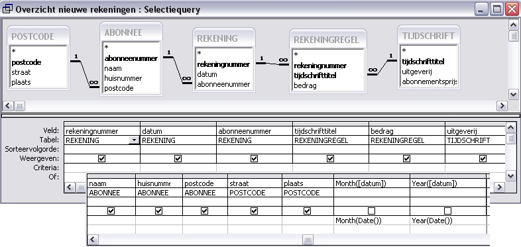The width and height of the screenshot is (521, 247).
Task: Toggle Weergeven checkbox under abonneenummer column
Action: pos(254,159)
